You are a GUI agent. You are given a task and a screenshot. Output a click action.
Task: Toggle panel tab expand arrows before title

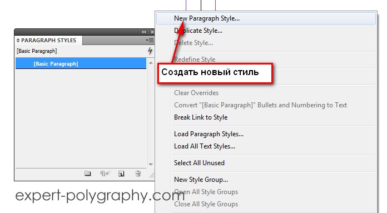tap(18, 40)
